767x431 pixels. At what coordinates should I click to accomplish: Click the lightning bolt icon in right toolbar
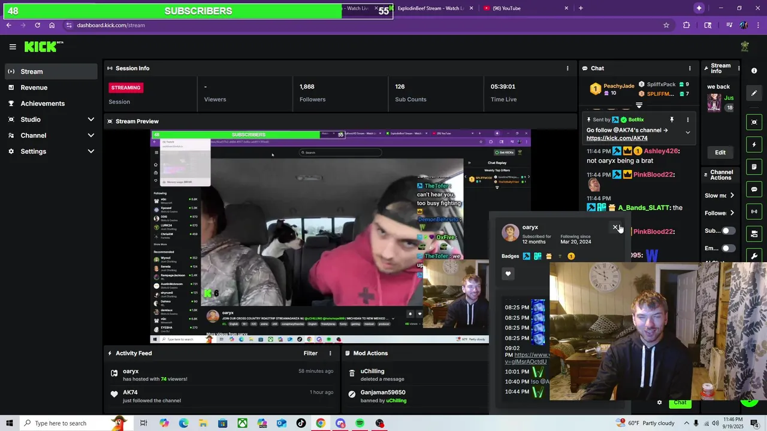[x=754, y=144]
